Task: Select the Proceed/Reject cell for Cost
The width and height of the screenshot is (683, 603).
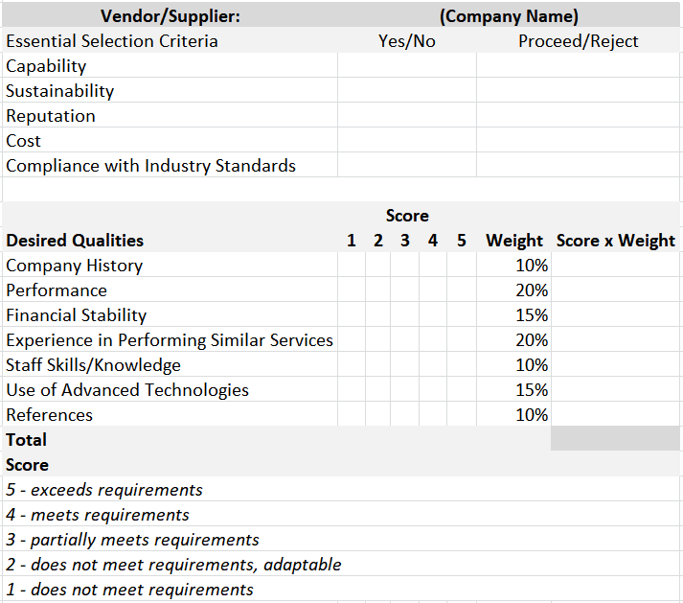Action: tap(578, 141)
